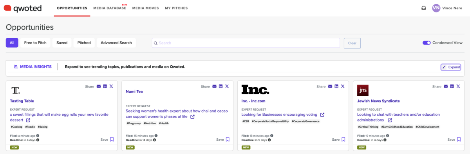The width and height of the screenshot is (470, 154).
Task: Open the VN user avatar
Action: [x=436, y=8]
